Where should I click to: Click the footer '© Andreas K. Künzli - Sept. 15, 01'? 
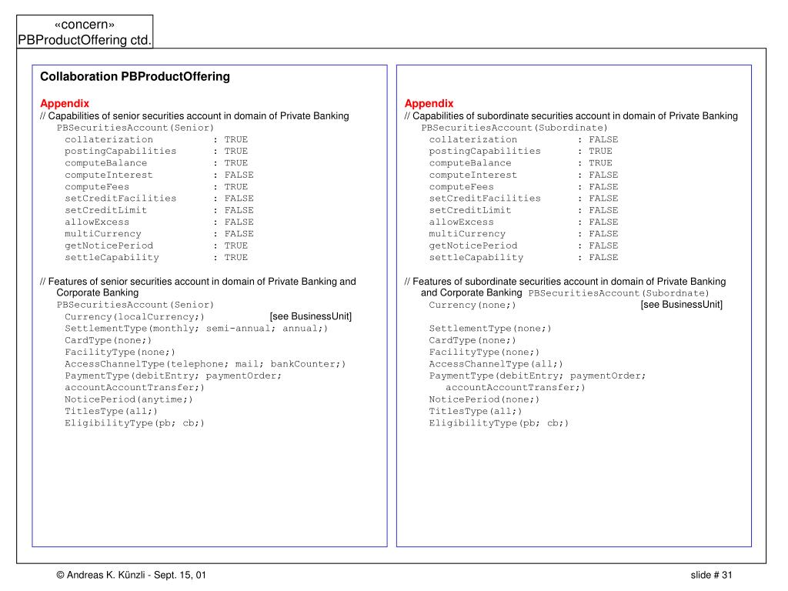[x=131, y=575]
